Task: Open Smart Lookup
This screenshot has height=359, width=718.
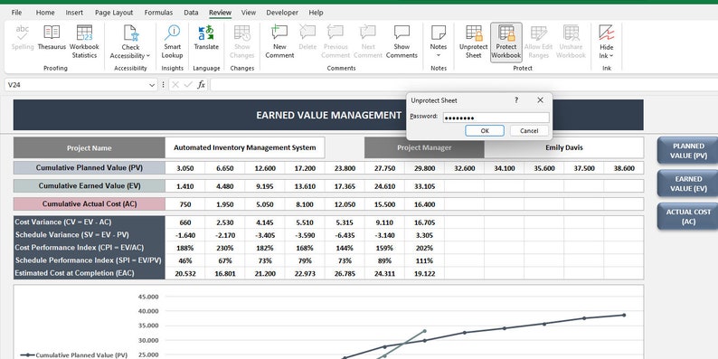Action: tap(172, 42)
